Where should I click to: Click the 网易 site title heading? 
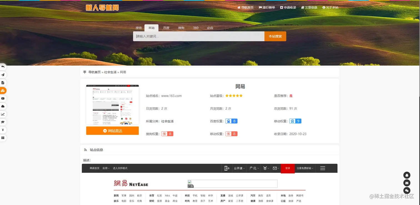pyautogui.click(x=240, y=87)
